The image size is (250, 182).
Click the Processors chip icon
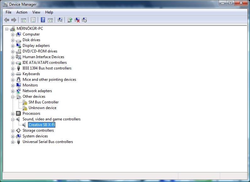point(19,113)
